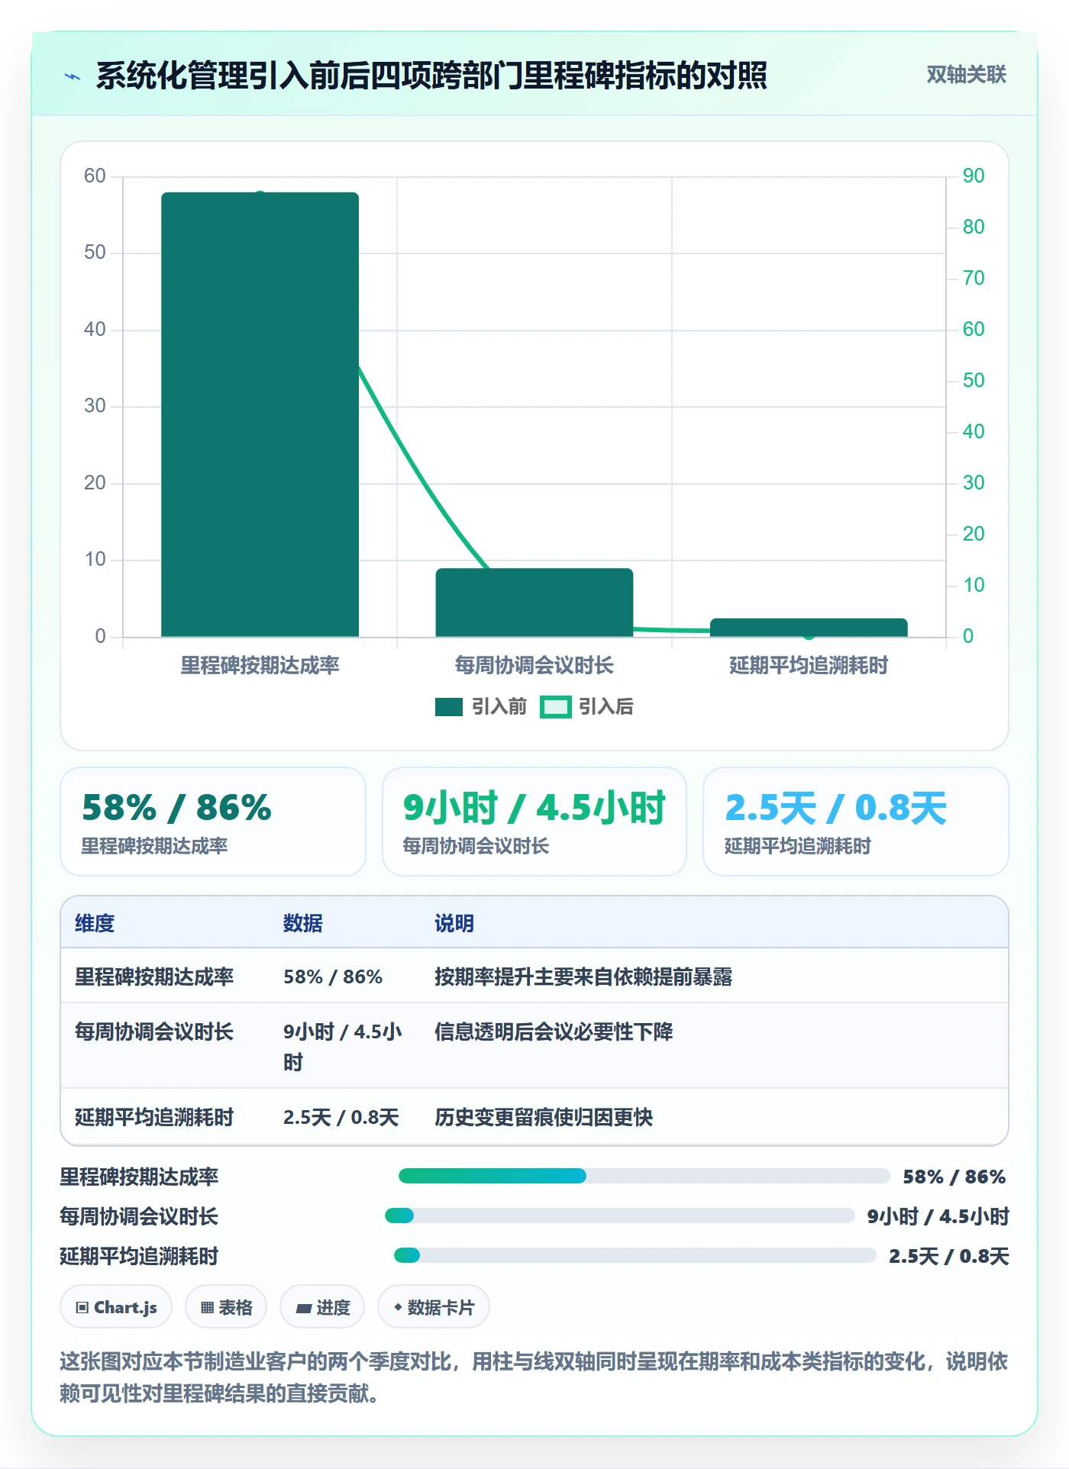
Task: Click the grid icon in 表格 chip
Action: tap(207, 1308)
